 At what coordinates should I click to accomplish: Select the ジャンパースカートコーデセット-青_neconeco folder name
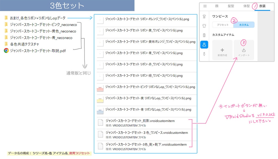coord(41,38)
